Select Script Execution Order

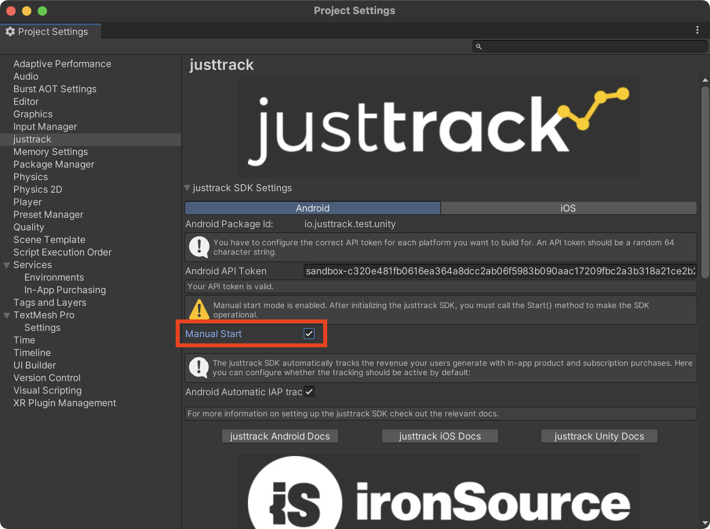click(62, 252)
